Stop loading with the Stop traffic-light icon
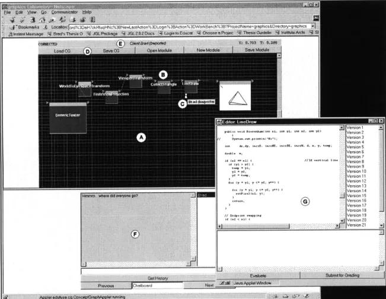The image size is (386, 299). point(92,20)
